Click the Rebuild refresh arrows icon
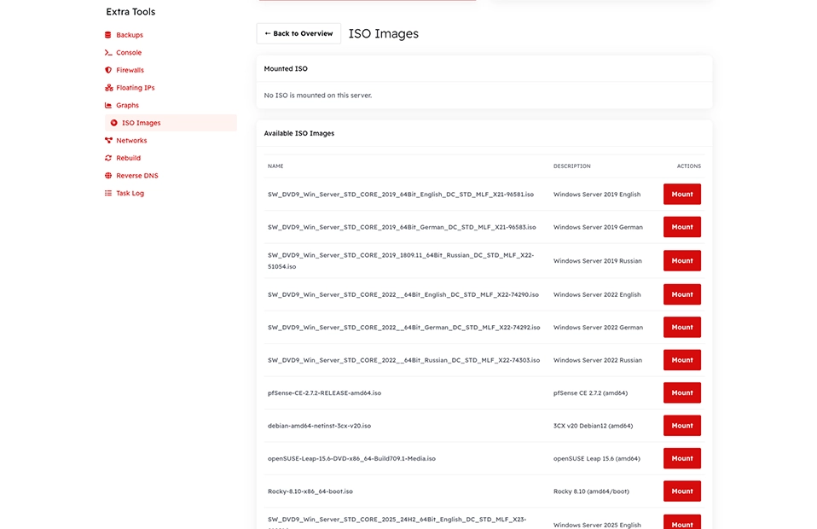 point(107,158)
